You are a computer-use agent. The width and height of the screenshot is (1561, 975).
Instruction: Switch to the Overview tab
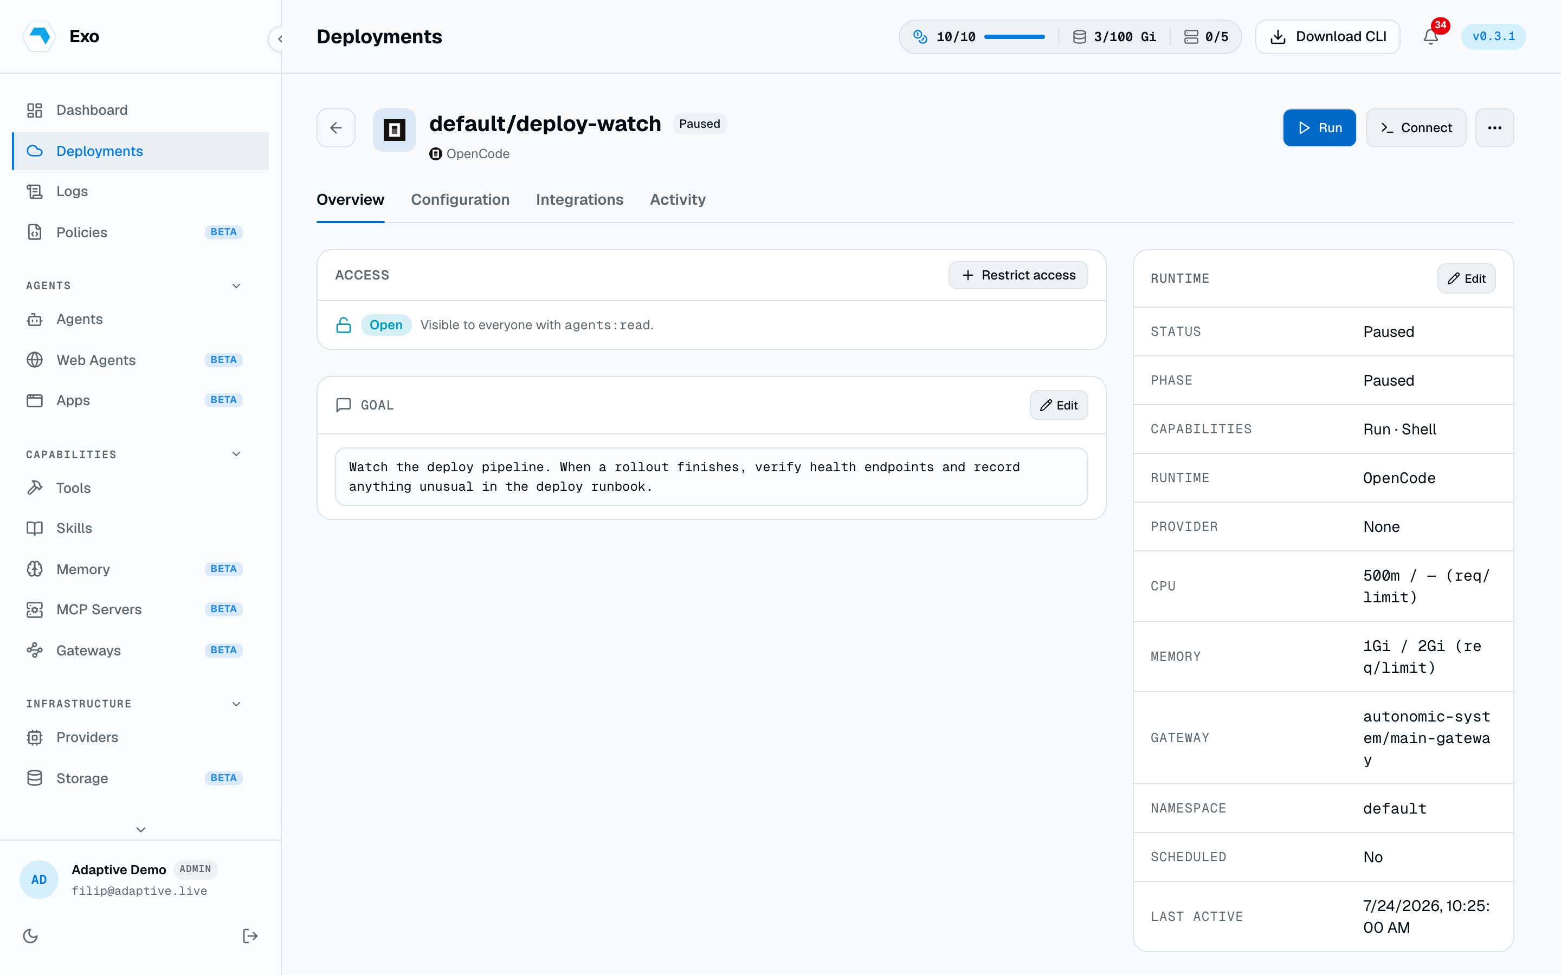350,200
